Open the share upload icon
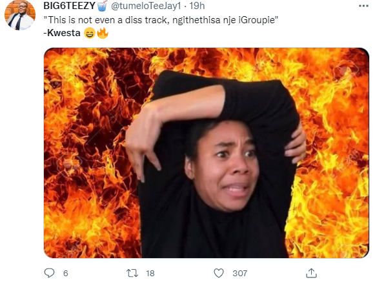The image size is (375, 282). pos(311,273)
